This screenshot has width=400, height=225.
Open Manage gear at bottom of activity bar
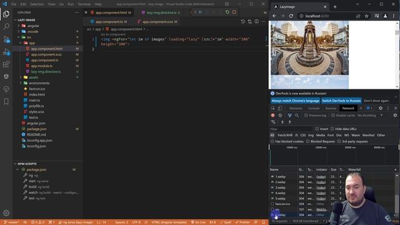[6, 212]
